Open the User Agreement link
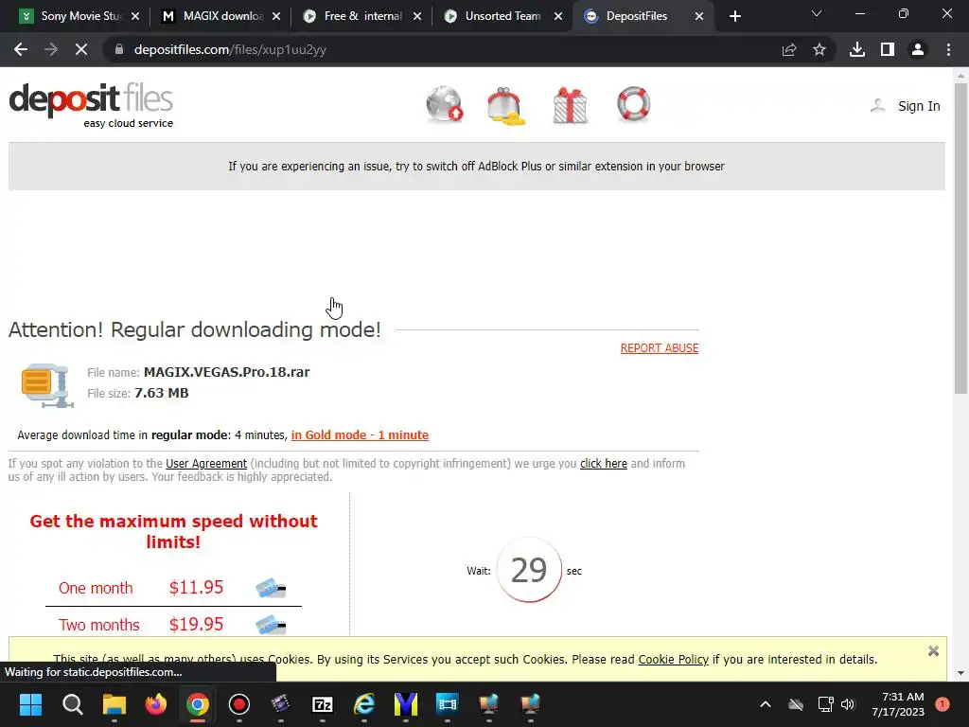 (x=205, y=464)
